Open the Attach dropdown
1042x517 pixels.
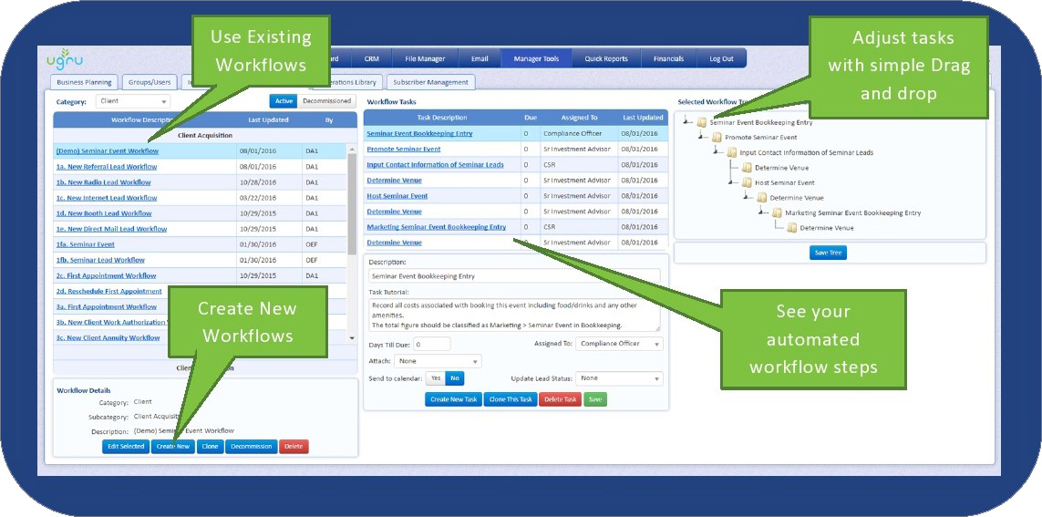(x=438, y=361)
